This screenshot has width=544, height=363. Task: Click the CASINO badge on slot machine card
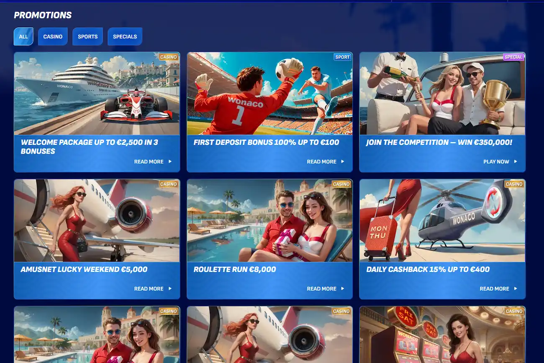point(514,311)
